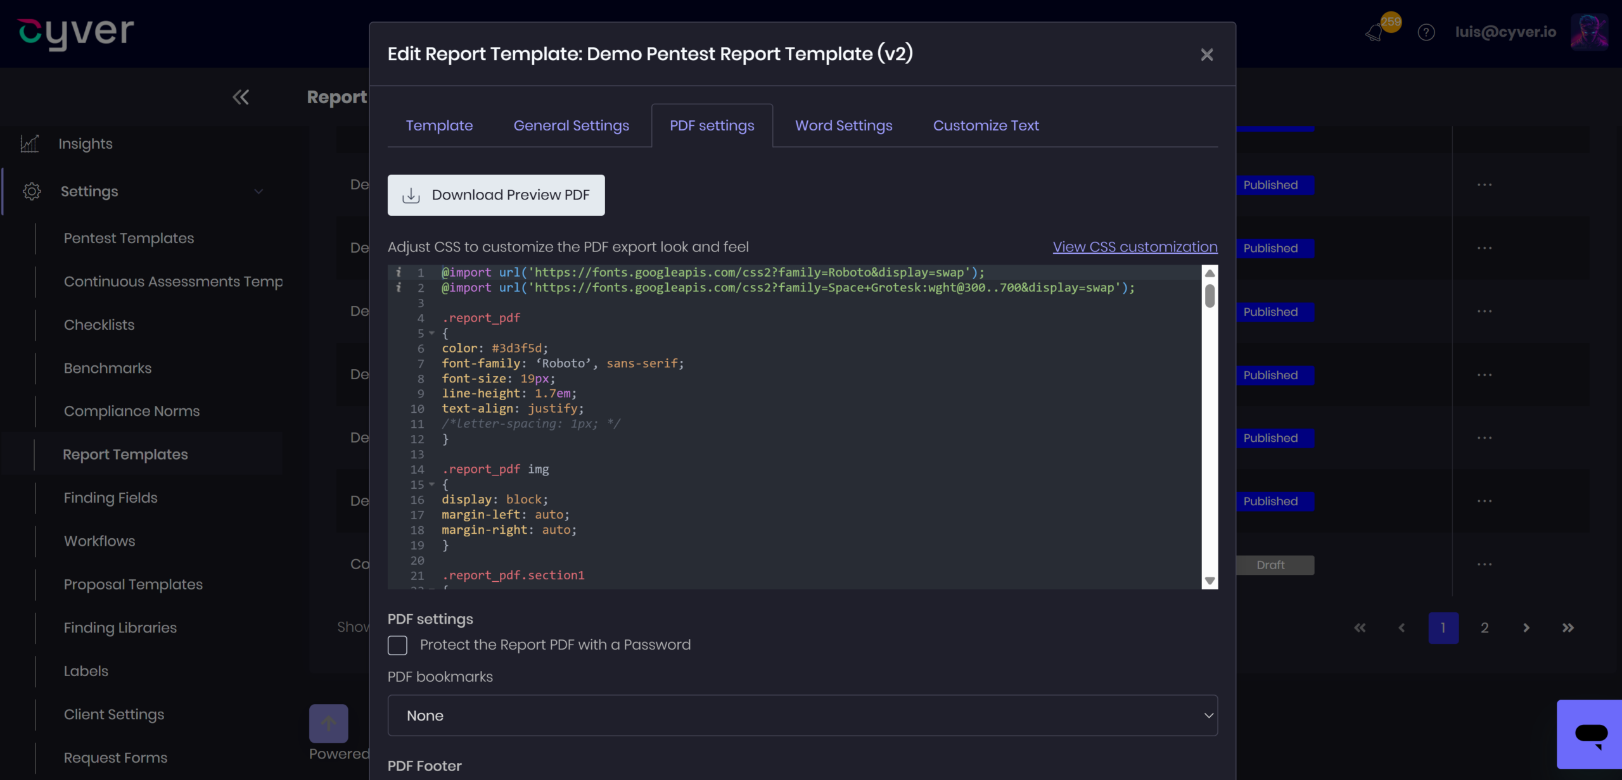The height and width of the screenshot is (780, 1622).
Task: Select the PDF settings tab
Action: coord(712,125)
